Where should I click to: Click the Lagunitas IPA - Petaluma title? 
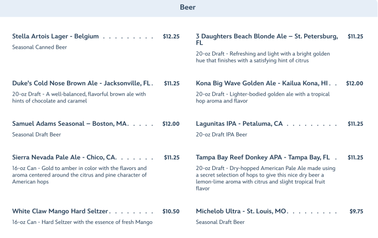coord(239,124)
